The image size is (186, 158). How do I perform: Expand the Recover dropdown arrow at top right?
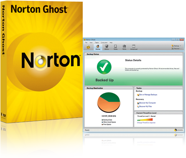click(x=181, y=49)
